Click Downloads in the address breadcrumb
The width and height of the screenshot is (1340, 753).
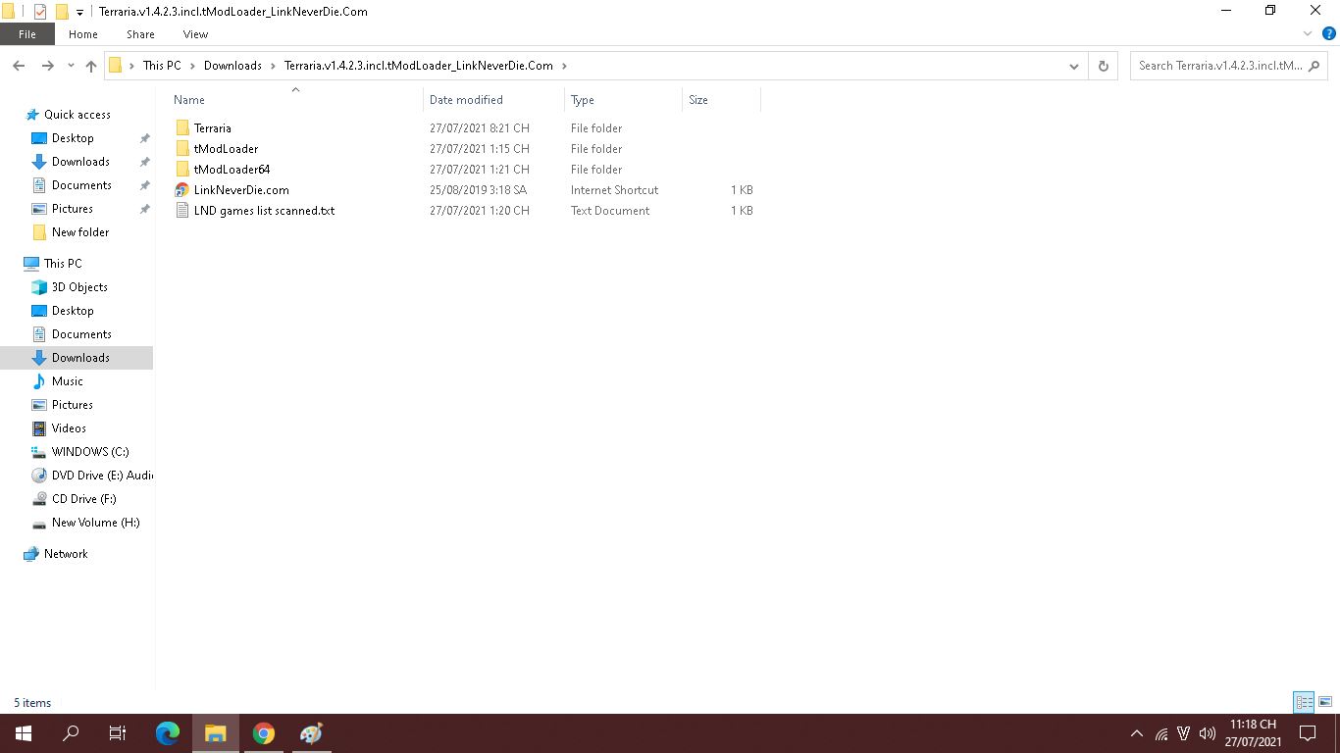click(x=232, y=66)
